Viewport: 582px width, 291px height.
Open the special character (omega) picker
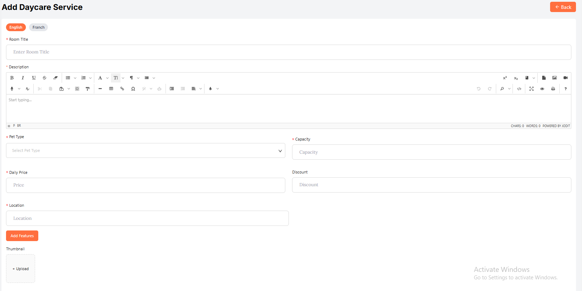pyautogui.click(x=133, y=89)
